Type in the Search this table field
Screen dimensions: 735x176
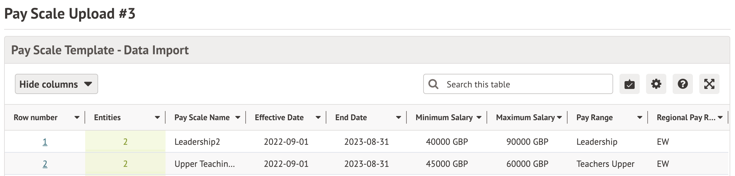pyautogui.click(x=525, y=84)
